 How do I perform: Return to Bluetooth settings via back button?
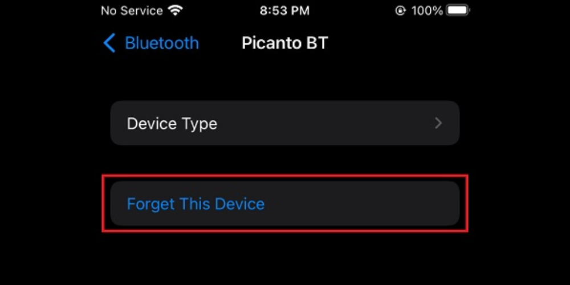pyautogui.click(x=151, y=43)
